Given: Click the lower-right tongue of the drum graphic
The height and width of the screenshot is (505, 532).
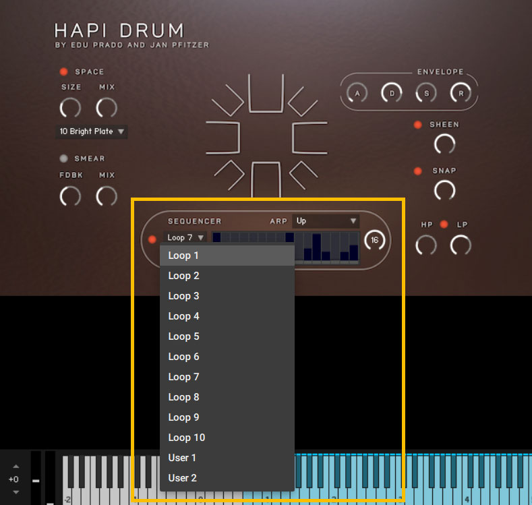Looking at the screenshot, I should [x=303, y=175].
